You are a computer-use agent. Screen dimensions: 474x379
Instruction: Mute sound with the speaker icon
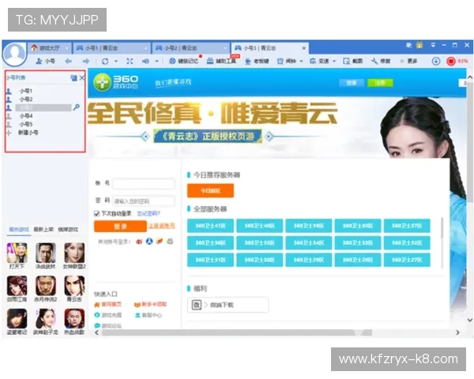[x=145, y=62]
